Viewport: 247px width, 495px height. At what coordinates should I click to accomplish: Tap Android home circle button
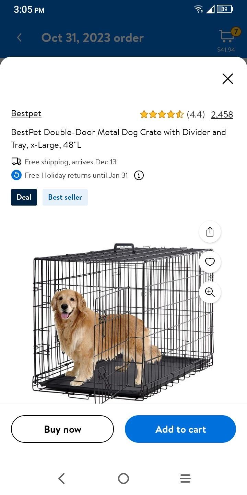[x=123, y=478]
